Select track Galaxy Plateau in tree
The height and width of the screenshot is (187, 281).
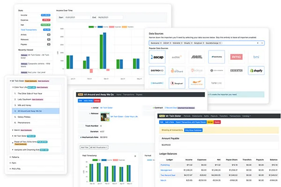(x=36, y=117)
